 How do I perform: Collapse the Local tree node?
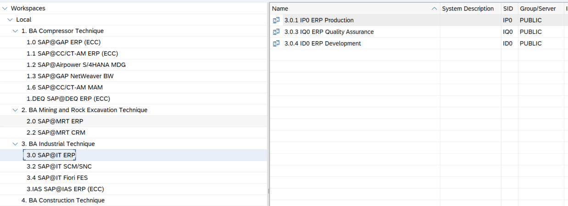pos(10,20)
